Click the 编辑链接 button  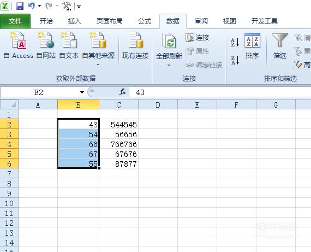(204, 65)
